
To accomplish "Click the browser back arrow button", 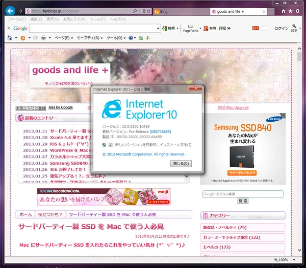I will click(10, 11).
